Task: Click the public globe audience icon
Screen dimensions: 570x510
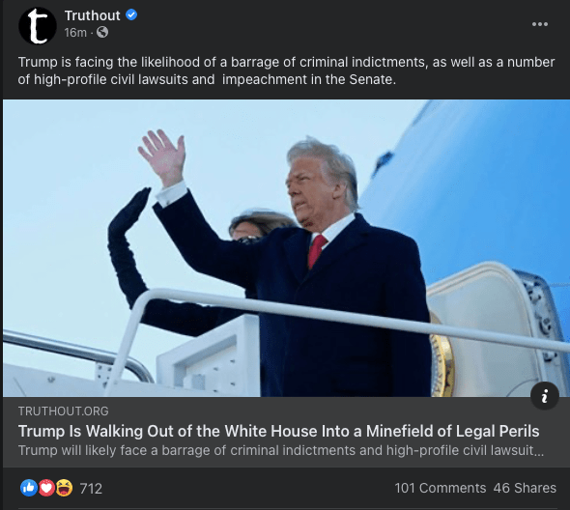Action: coord(102,32)
